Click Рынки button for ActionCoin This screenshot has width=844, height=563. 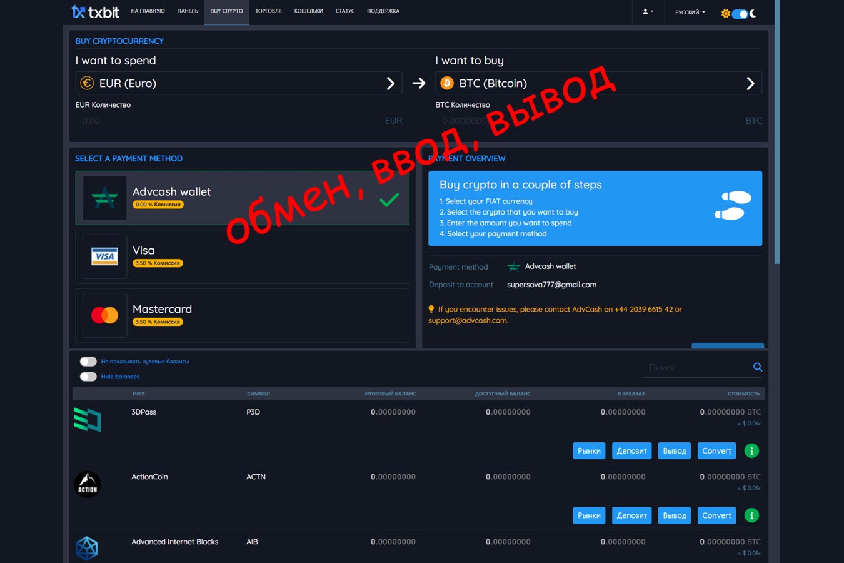589,515
